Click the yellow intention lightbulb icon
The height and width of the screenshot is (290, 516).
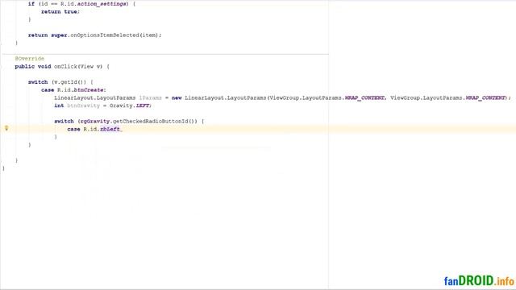tap(6, 128)
